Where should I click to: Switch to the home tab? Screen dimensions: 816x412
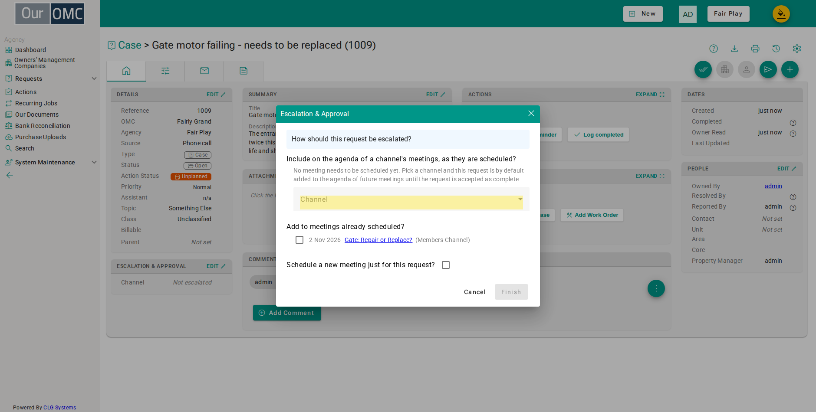pos(126,71)
